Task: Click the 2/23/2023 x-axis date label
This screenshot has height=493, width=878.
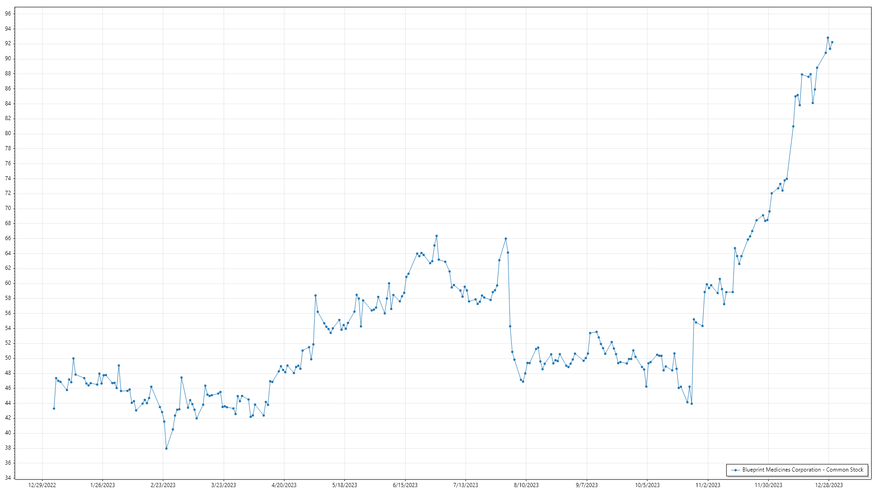Action: [x=163, y=485]
